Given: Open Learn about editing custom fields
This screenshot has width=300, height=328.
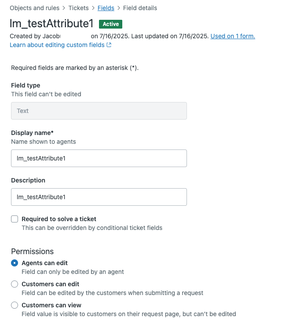Looking at the screenshot, I should pyautogui.click(x=57, y=45).
